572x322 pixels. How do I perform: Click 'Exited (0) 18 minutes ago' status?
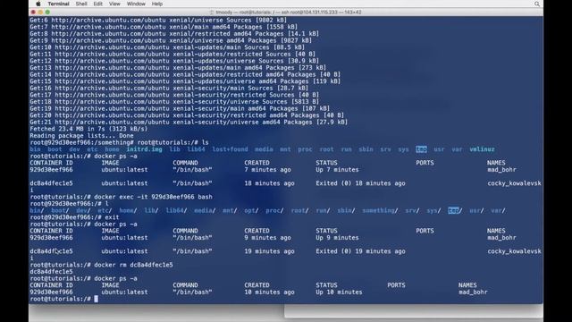click(x=360, y=183)
